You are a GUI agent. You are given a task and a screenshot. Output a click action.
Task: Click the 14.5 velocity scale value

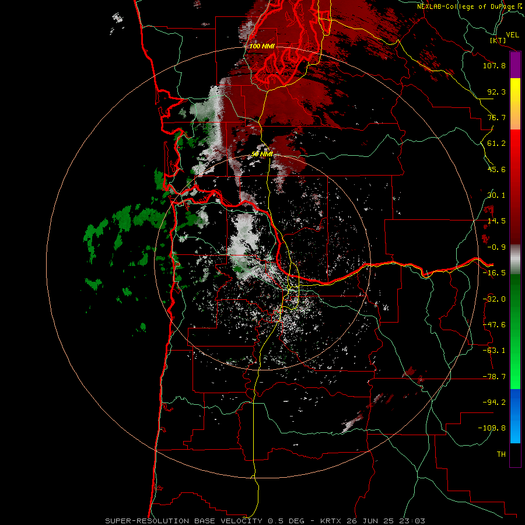coord(496,221)
